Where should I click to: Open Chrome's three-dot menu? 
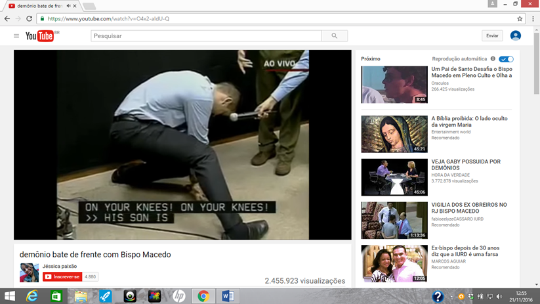533,18
